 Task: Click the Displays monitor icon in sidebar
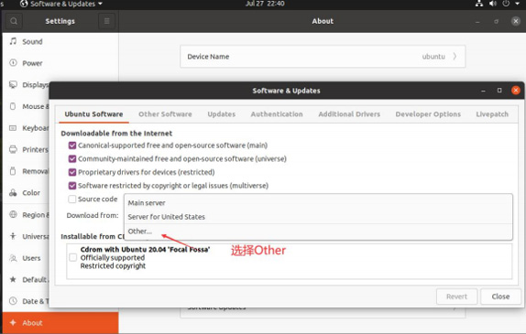13,84
